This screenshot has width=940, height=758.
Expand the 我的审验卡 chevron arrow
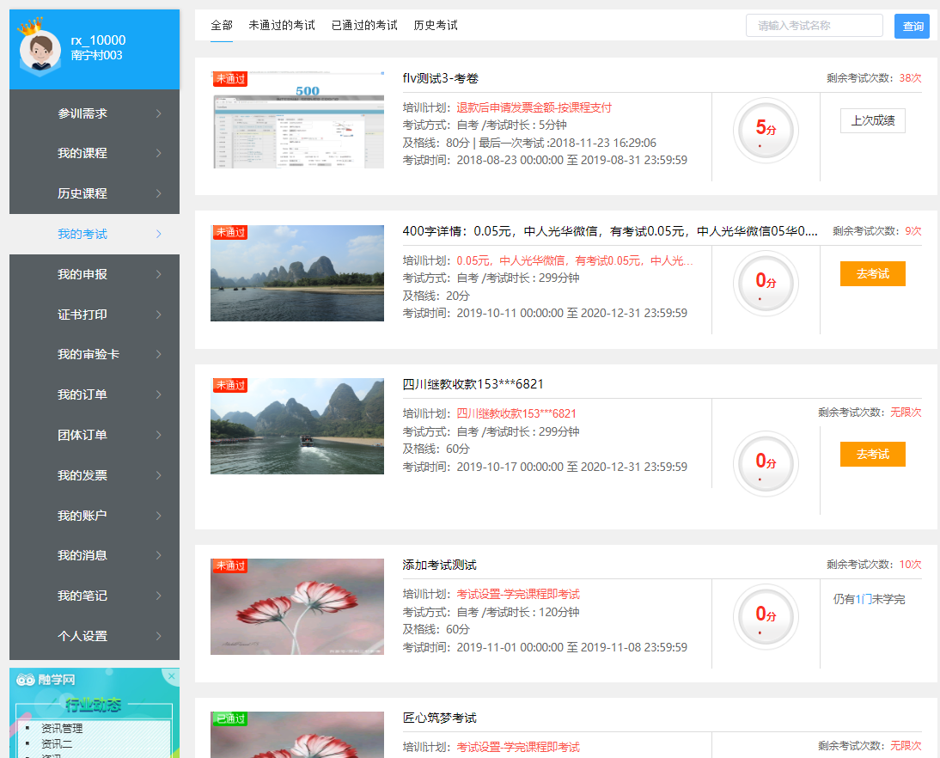[159, 354]
